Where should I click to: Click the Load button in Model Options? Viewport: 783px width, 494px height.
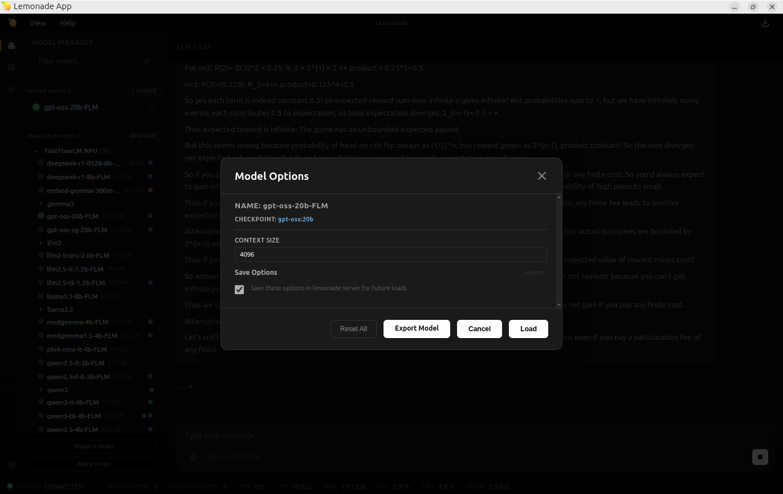(528, 329)
